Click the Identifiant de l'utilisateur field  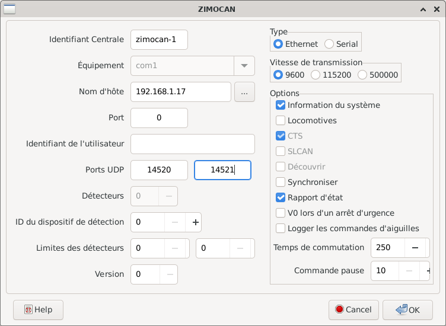tap(192, 144)
